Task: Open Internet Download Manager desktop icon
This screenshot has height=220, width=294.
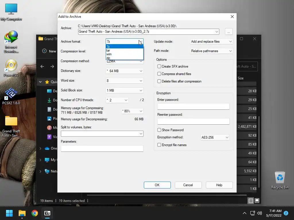Action: (x=11, y=42)
